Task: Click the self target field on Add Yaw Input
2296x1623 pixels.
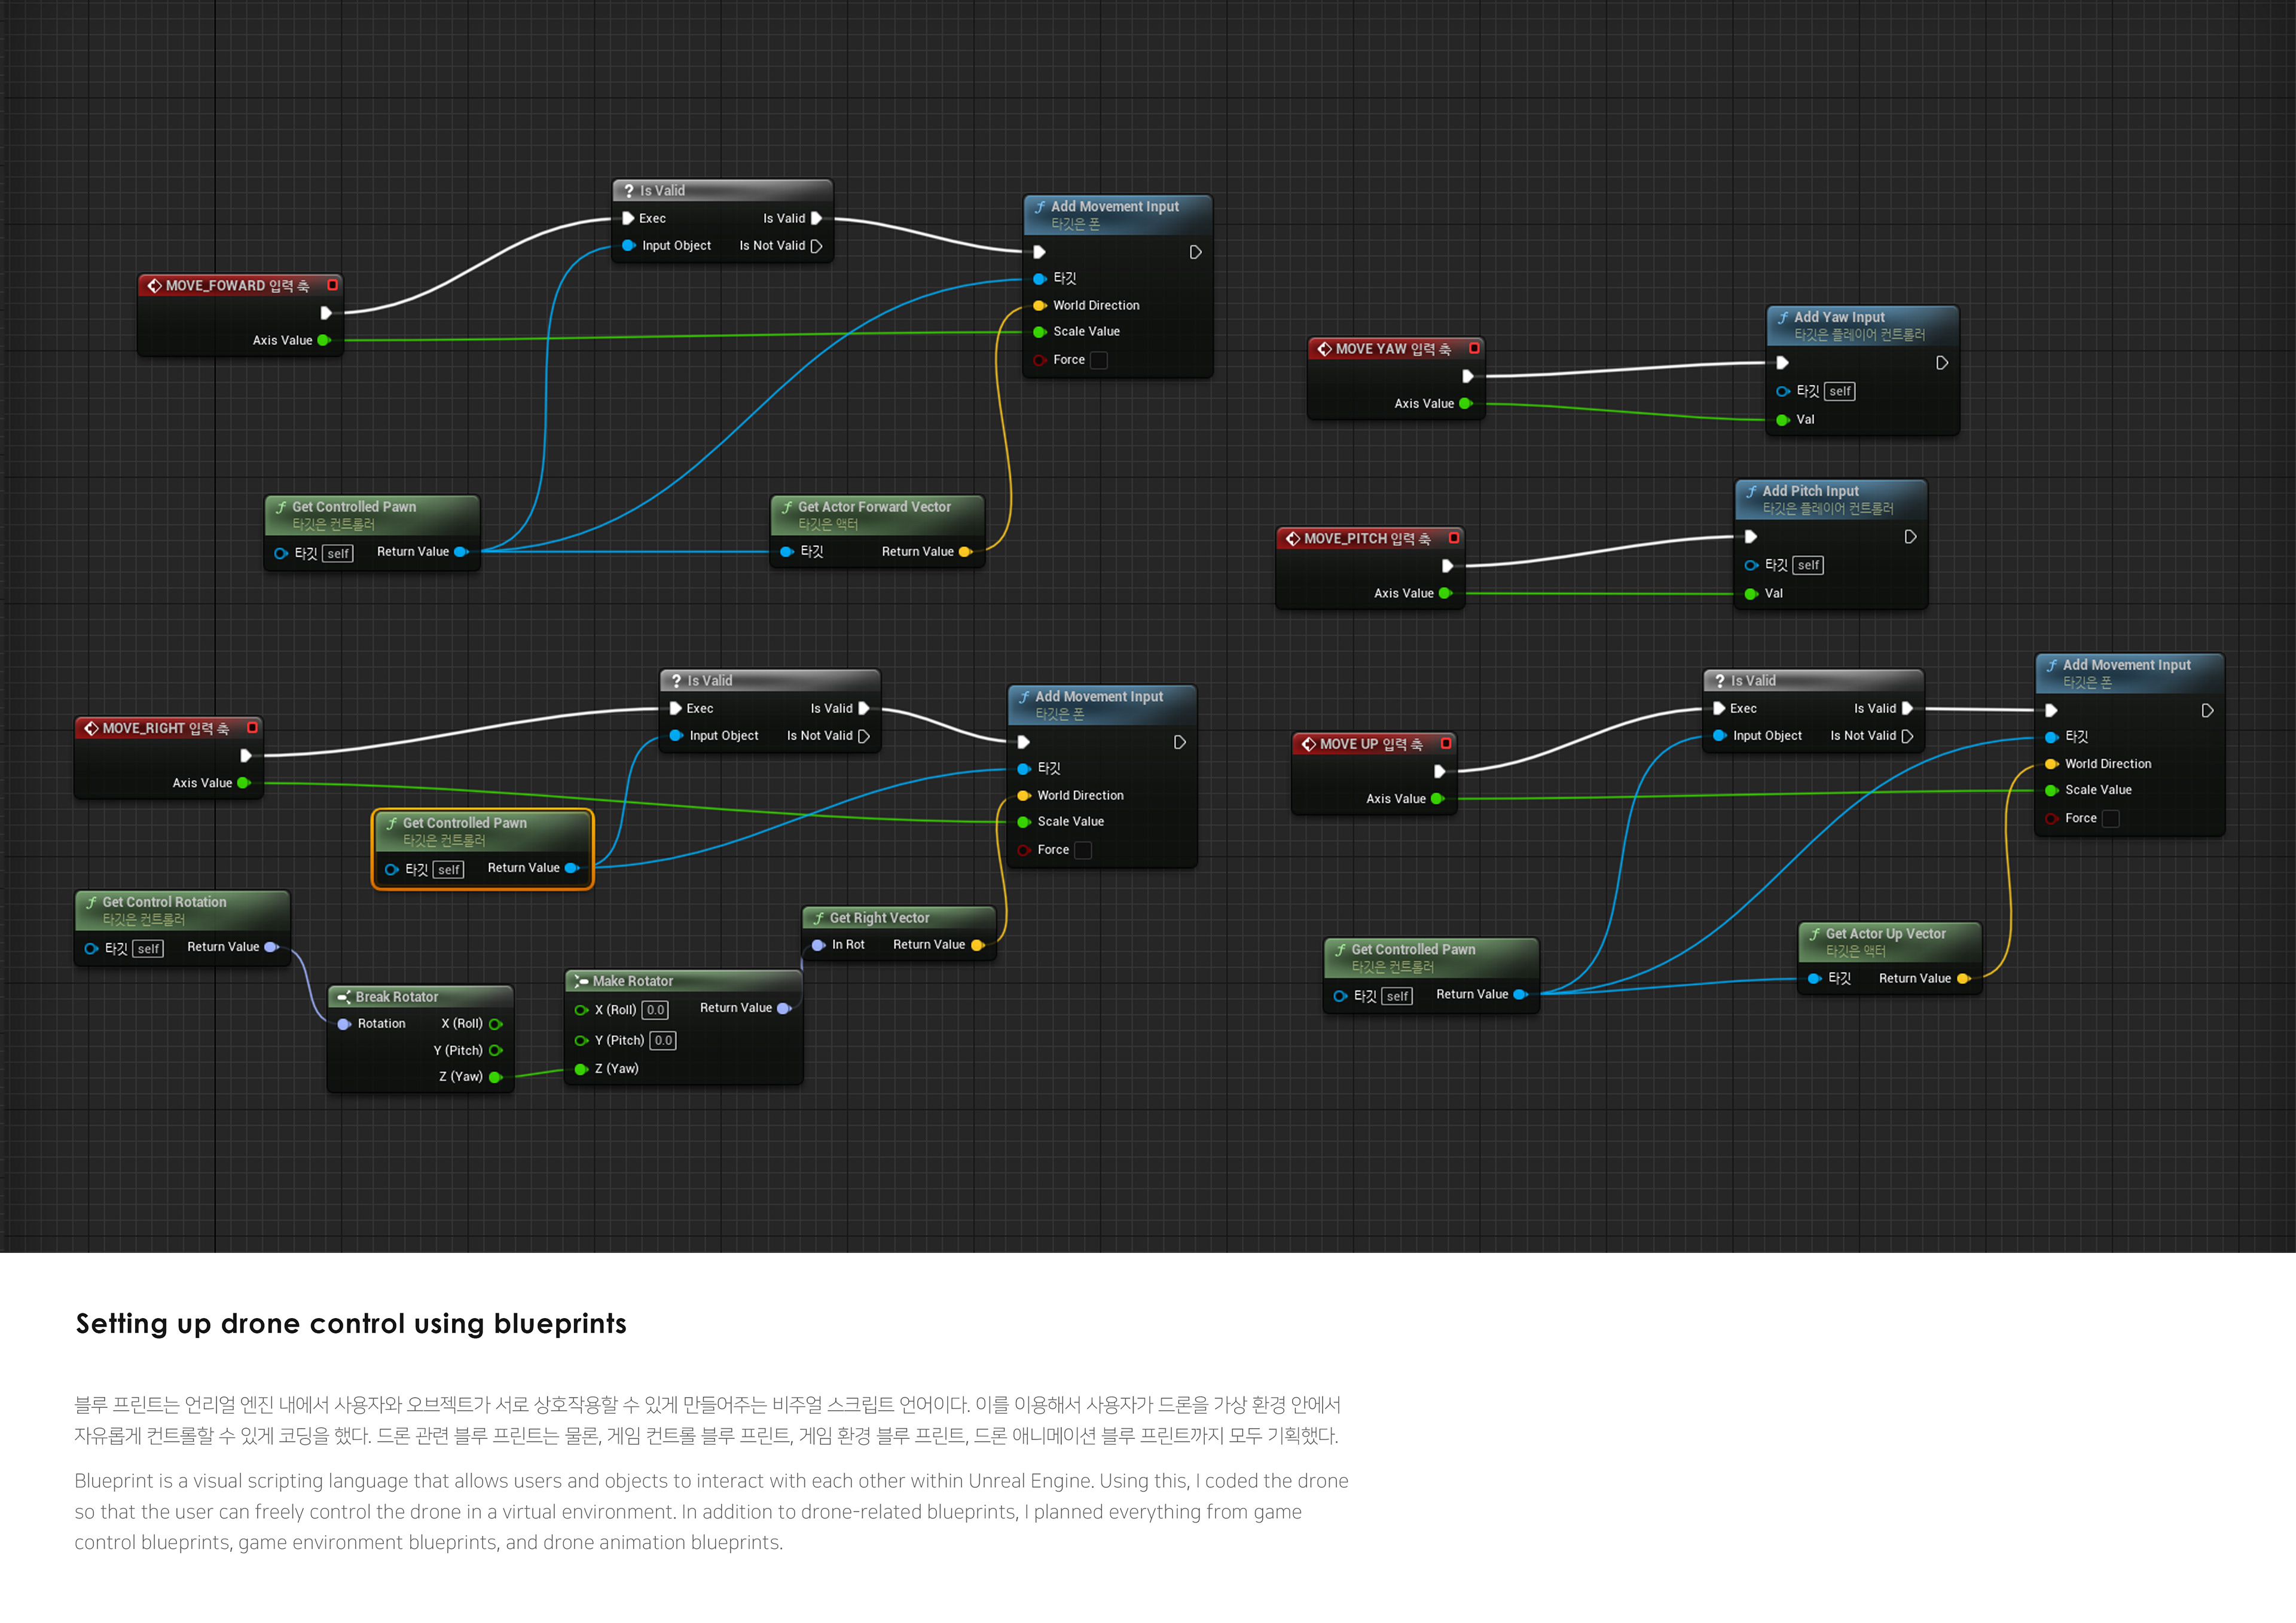Action: coord(1840,391)
